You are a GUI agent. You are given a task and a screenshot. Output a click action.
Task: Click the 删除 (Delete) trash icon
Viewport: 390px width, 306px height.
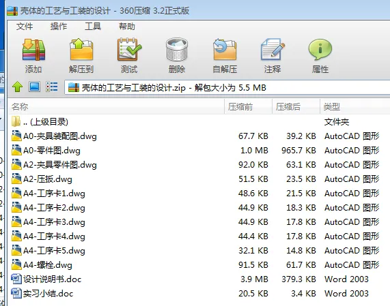point(177,50)
